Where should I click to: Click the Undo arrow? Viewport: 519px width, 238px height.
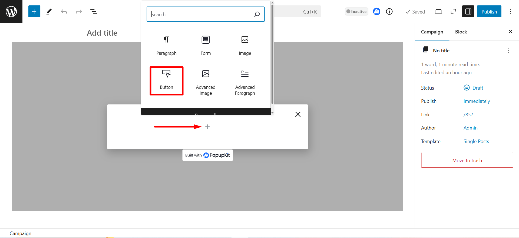(64, 12)
